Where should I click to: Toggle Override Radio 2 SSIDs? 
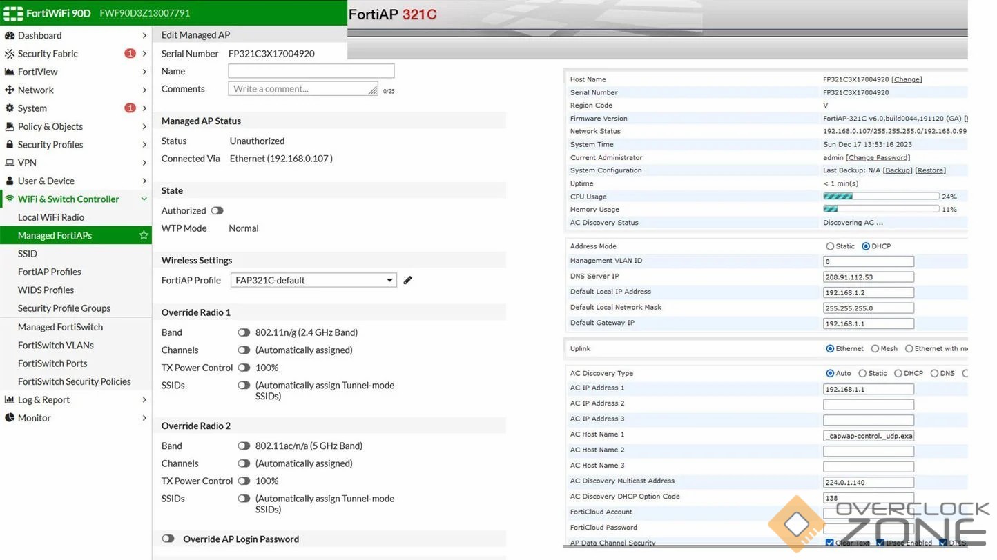(244, 499)
